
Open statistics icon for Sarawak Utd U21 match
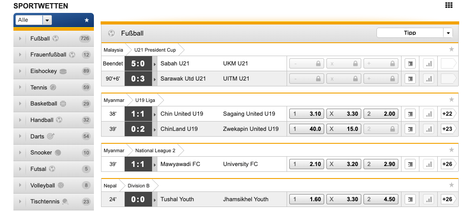click(x=428, y=78)
